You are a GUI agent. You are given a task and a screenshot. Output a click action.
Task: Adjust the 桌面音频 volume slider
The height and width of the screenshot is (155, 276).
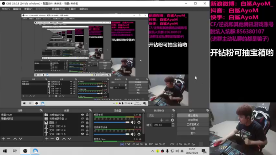(x=111, y=122)
